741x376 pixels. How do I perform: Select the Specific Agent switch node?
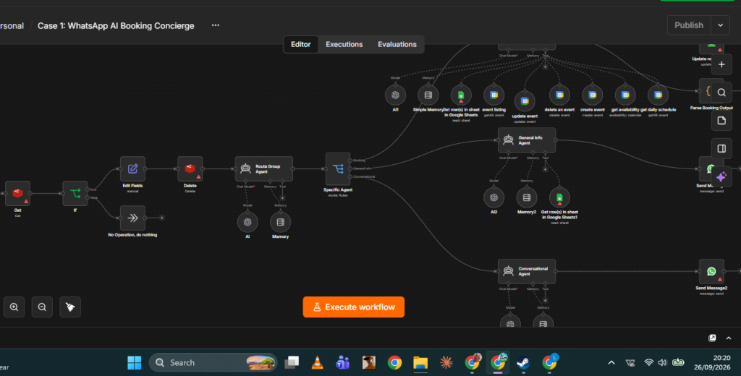(x=338, y=168)
